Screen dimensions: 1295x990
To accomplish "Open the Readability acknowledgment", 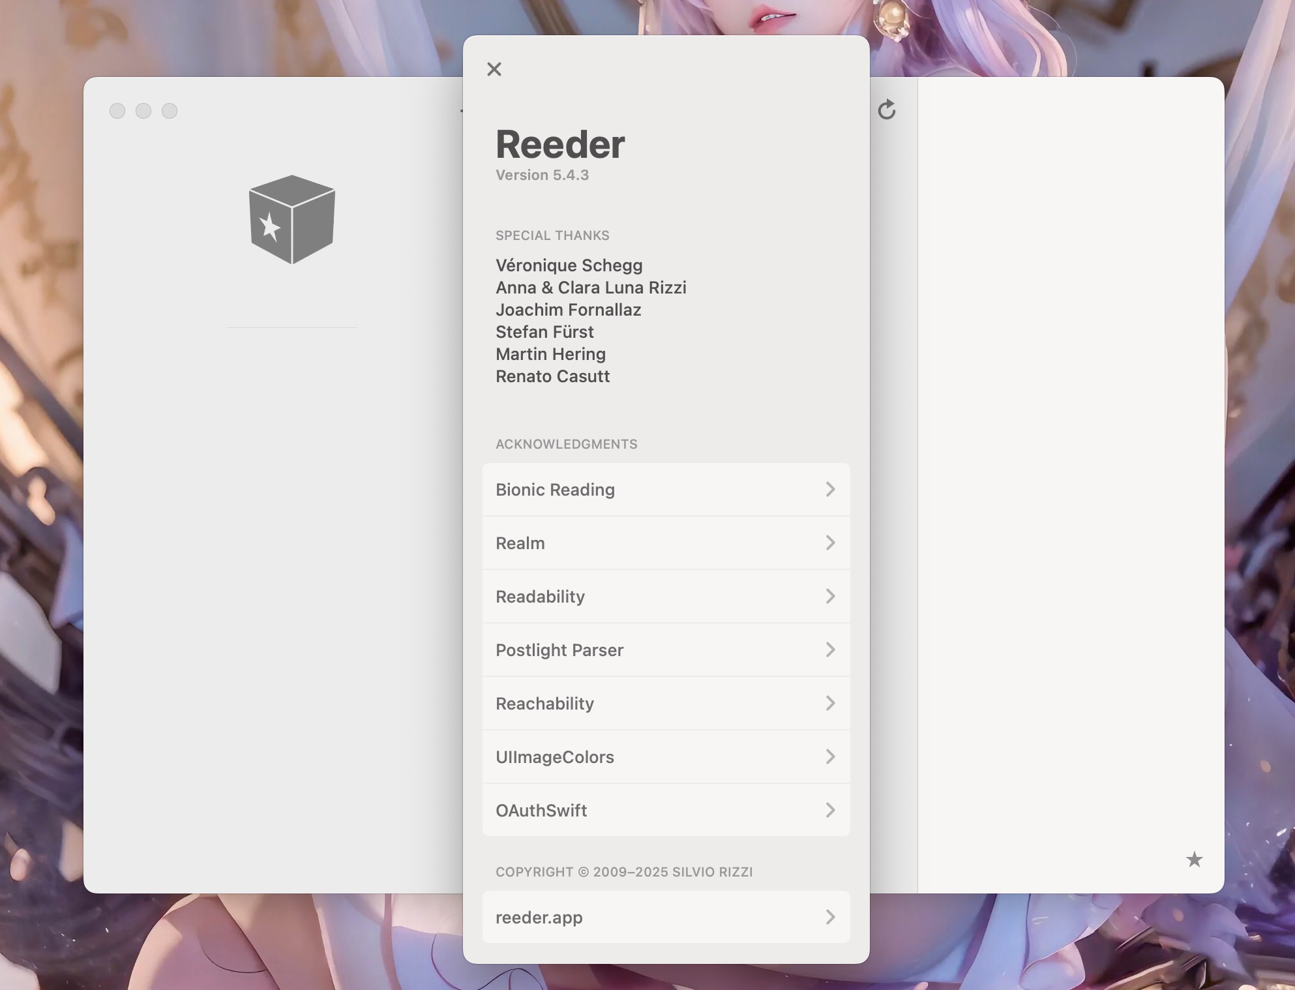I will (666, 597).
